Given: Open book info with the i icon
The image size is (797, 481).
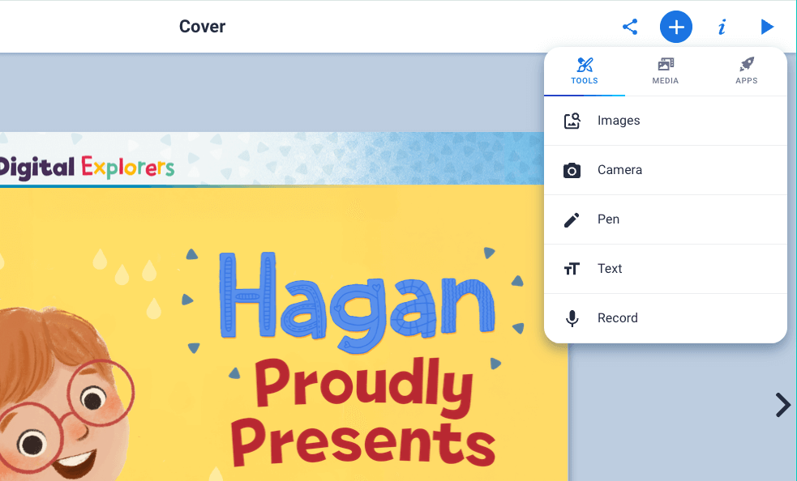Looking at the screenshot, I should click(722, 28).
